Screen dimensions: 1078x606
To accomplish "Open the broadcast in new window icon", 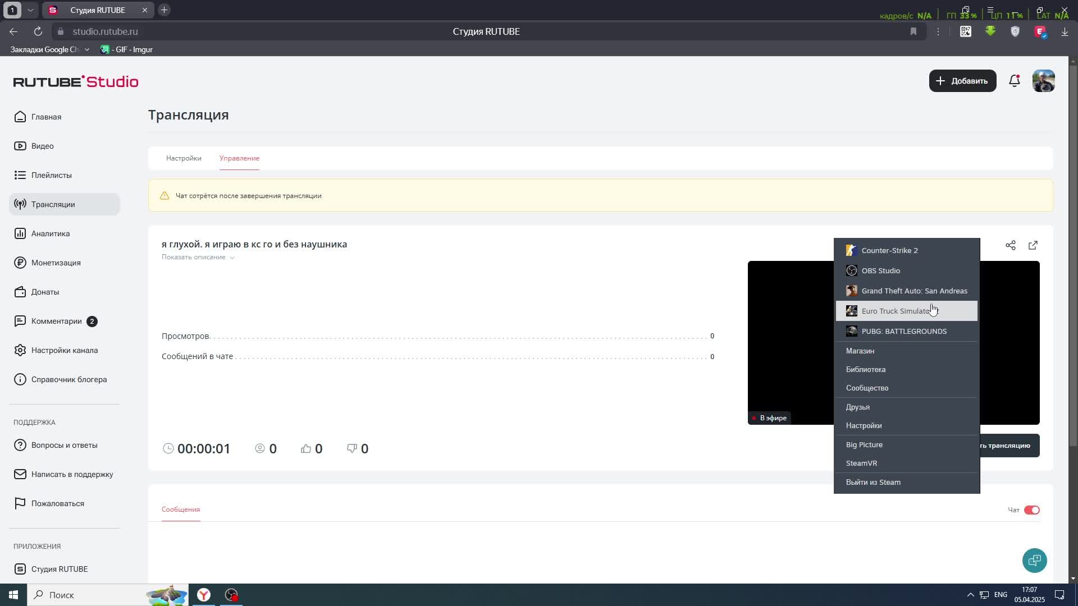I will click(1033, 245).
